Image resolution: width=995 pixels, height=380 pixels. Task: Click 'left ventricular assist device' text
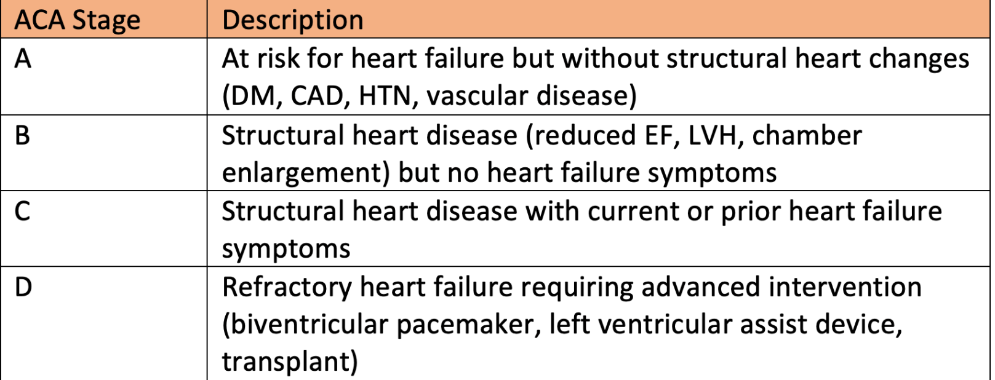tap(721, 325)
